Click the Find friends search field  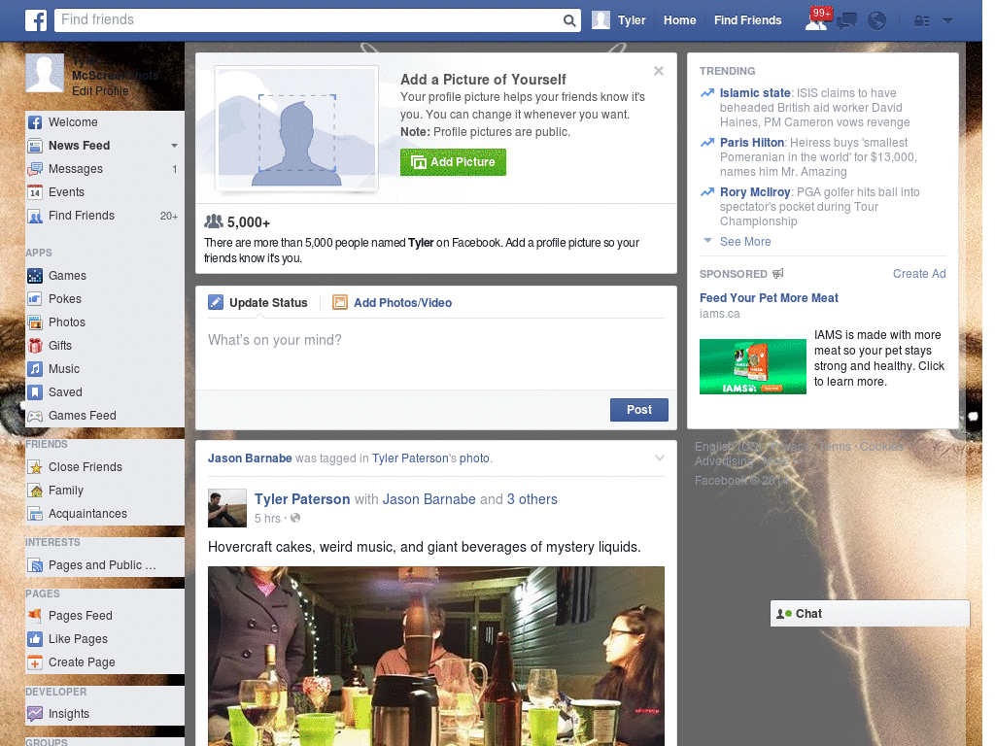pyautogui.click(x=310, y=20)
